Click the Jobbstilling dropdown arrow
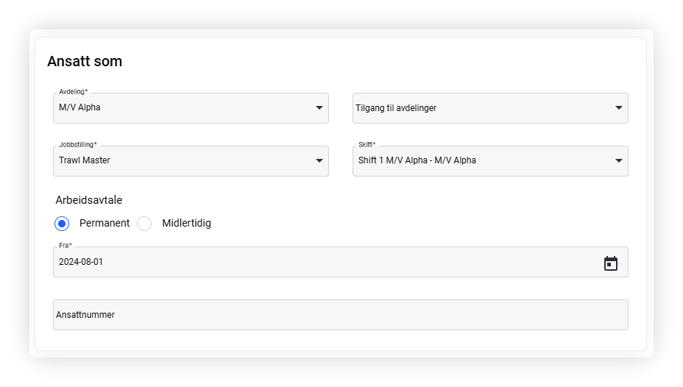Screen dimensions: 683x387 (319, 160)
